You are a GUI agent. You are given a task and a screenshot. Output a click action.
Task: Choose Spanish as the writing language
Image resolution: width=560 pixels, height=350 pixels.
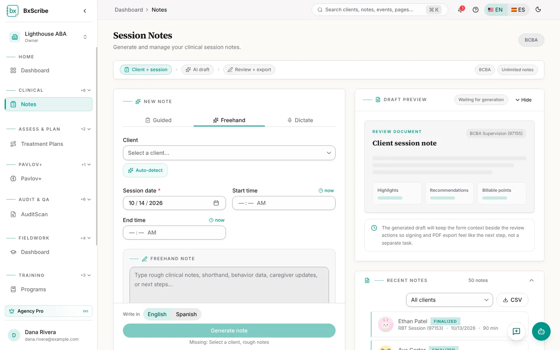(x=186, y=314)
